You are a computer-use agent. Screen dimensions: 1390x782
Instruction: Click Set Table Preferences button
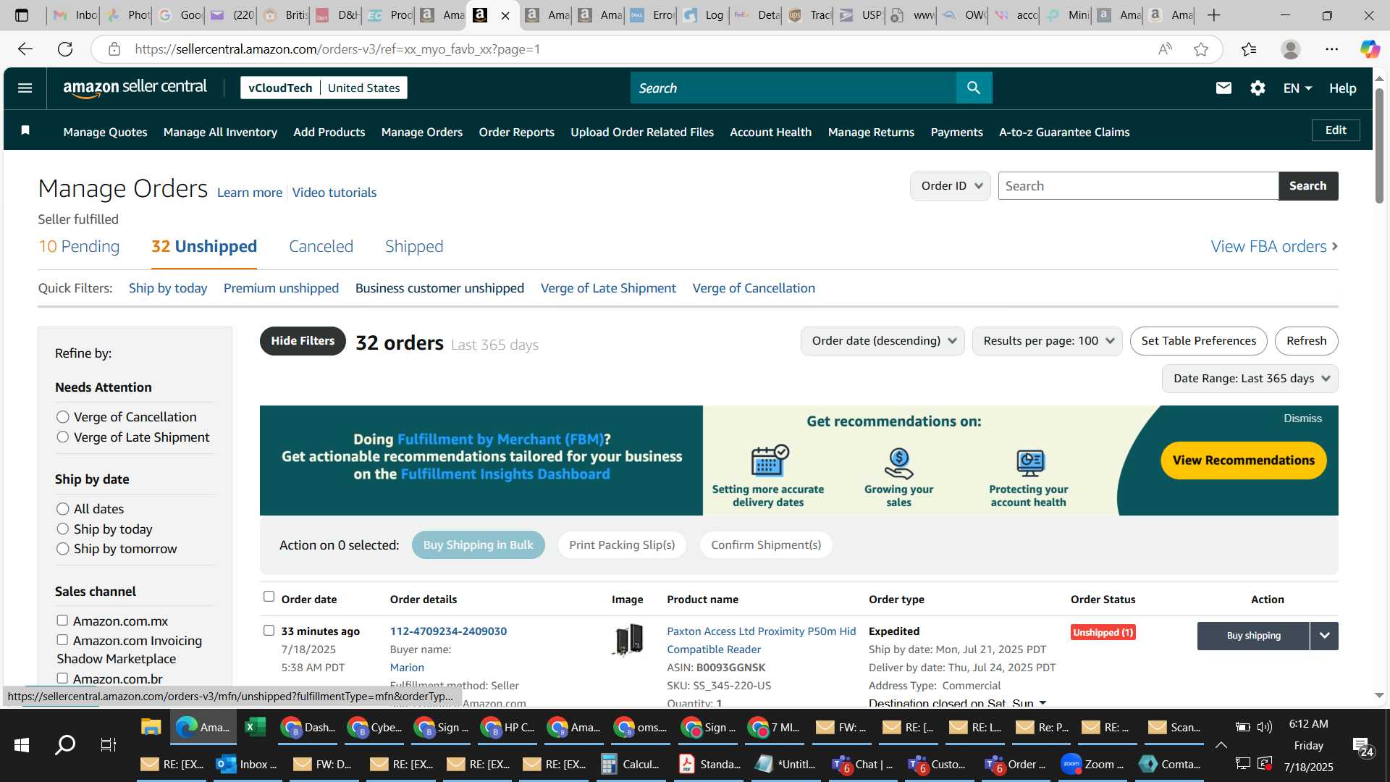tap(1198, 341)
